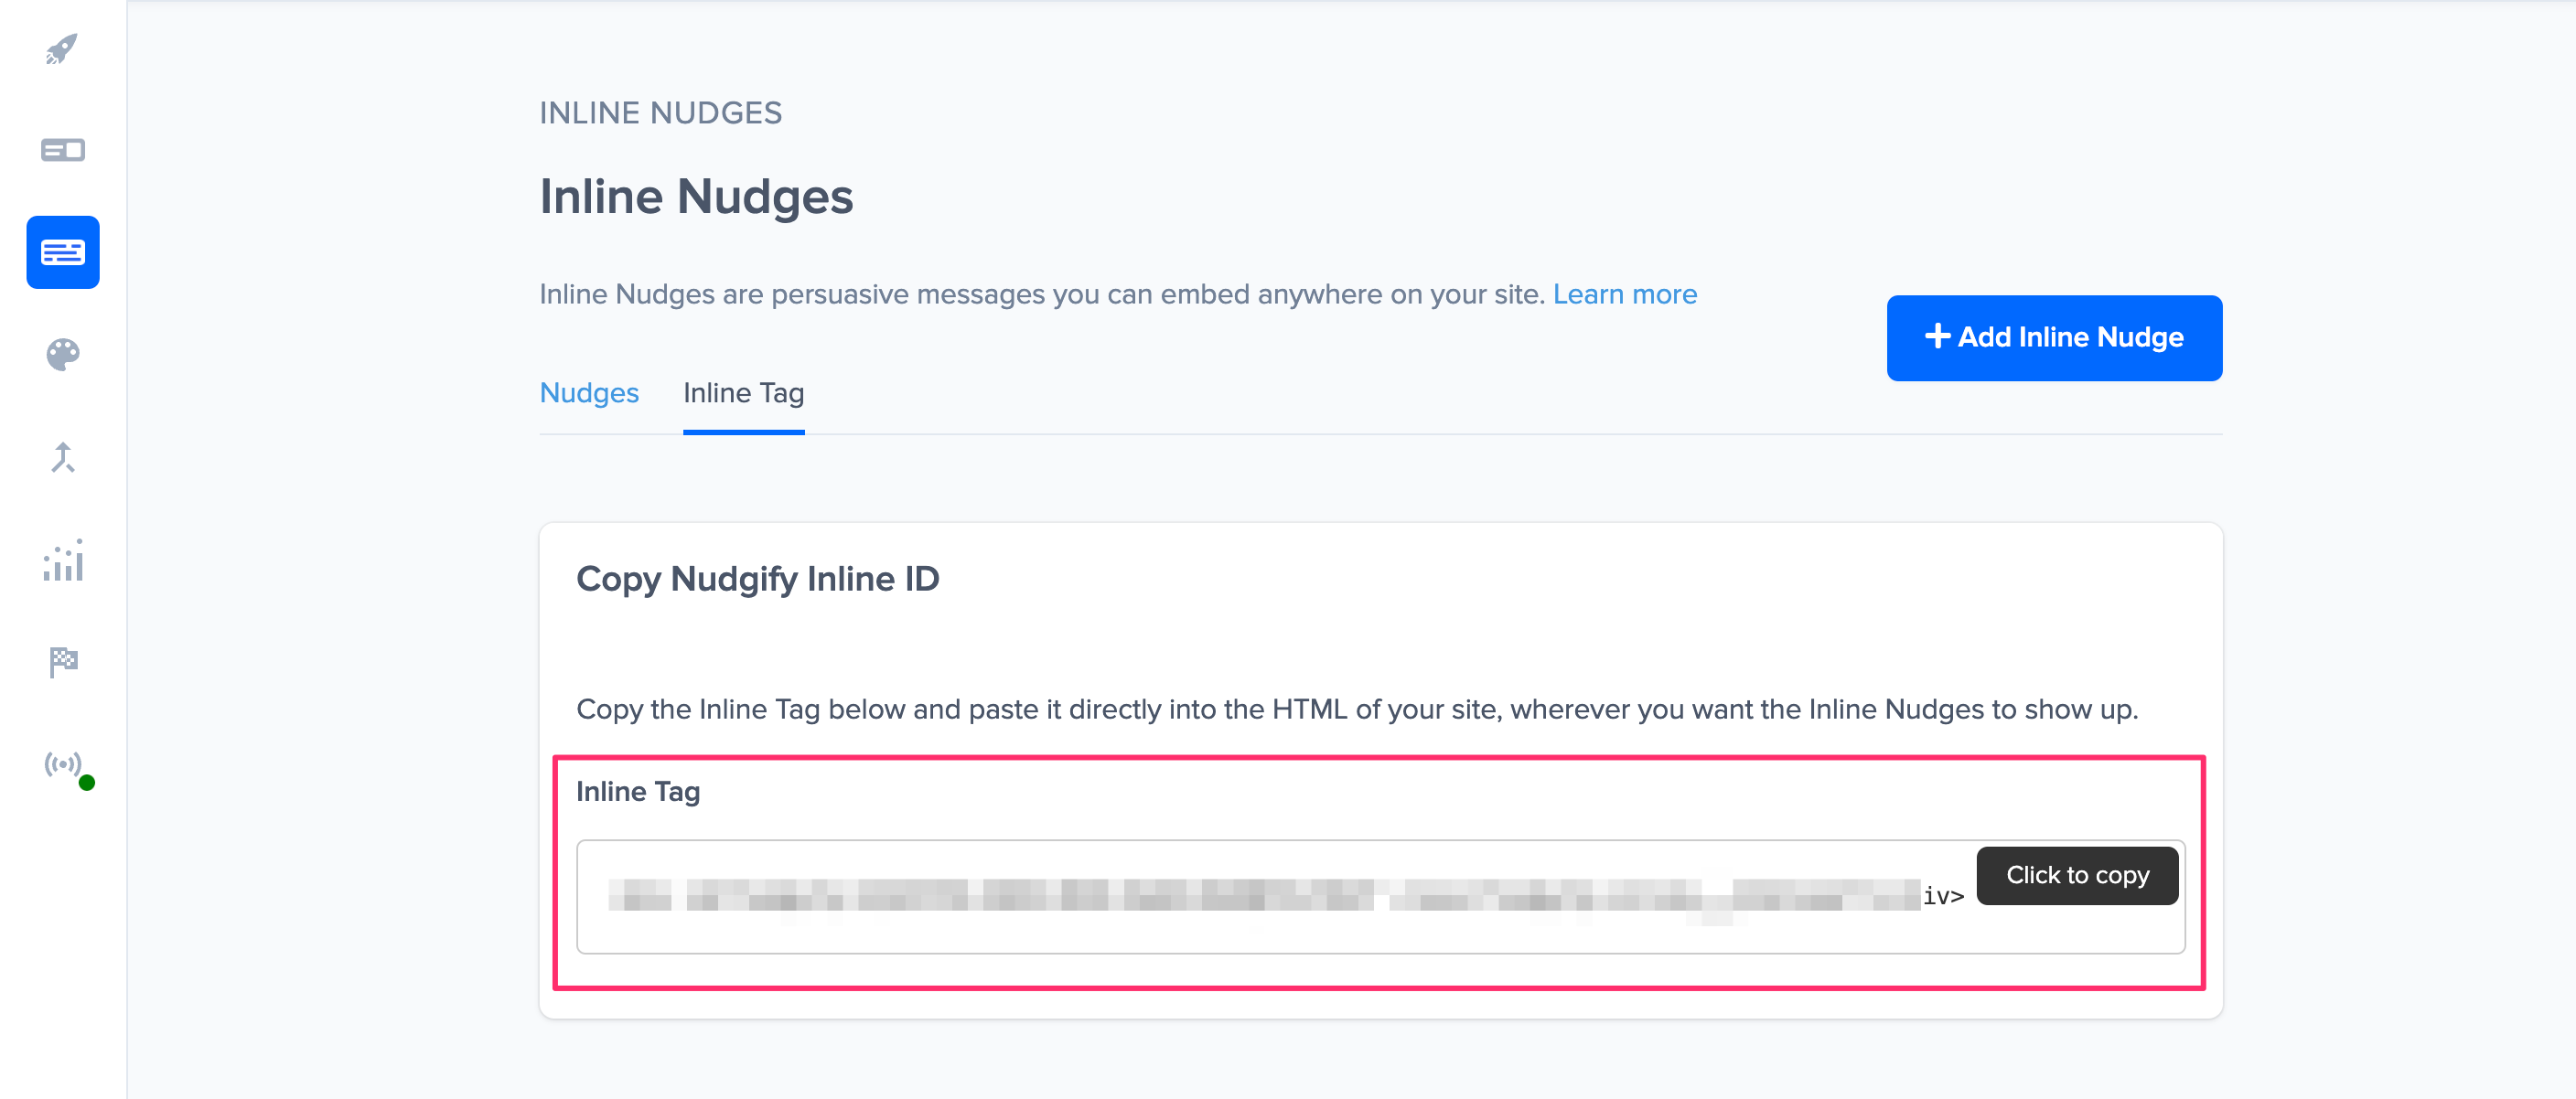2576x1099 pixels.
Task: Click the INLINE NUDGES breadcrumb label
Action: pyautogui.click(x=660, y=112)
